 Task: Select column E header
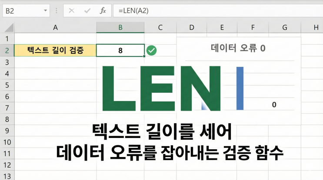[222, 27]
